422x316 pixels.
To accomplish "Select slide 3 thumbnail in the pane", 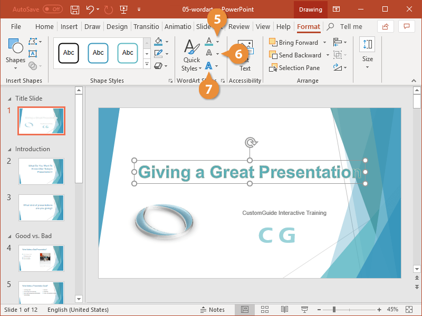I will (x=41, y=208).
